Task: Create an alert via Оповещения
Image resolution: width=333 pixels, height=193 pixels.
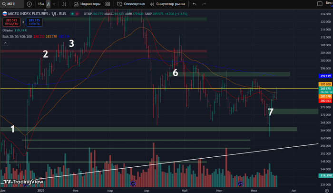Action: click(131, 3)
